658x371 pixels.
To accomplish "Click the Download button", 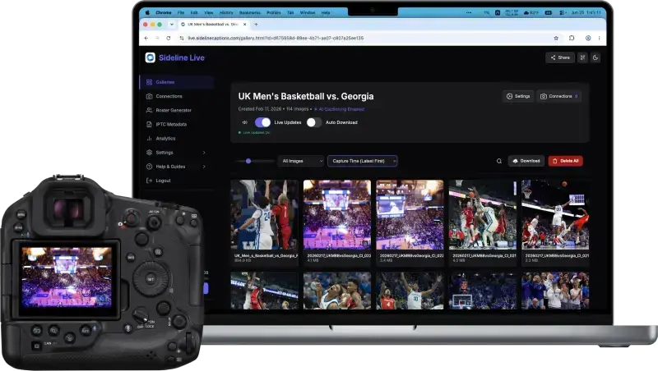I will [526, 161].
